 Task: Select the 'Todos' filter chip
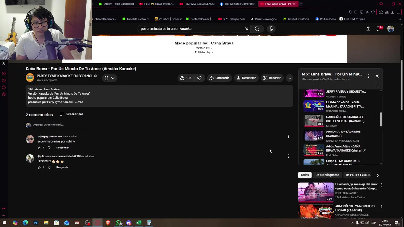pyautogui.click(x=305, y=175)
